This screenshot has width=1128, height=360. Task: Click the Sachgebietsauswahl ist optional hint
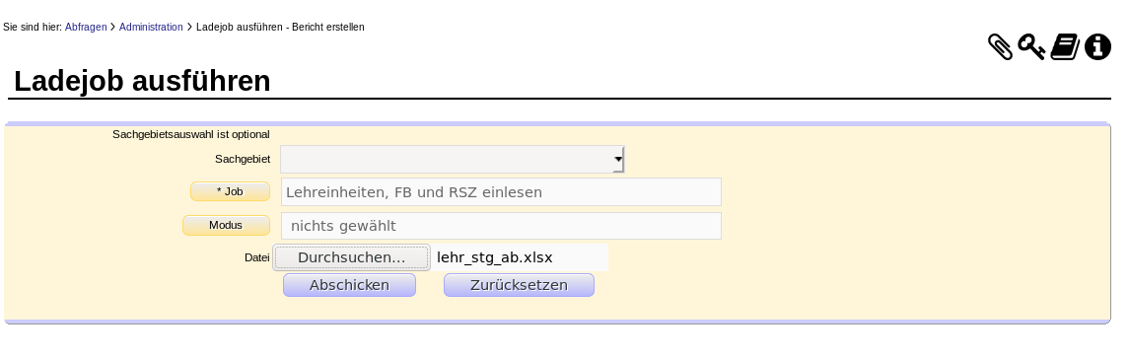click(x=191, y=135)
